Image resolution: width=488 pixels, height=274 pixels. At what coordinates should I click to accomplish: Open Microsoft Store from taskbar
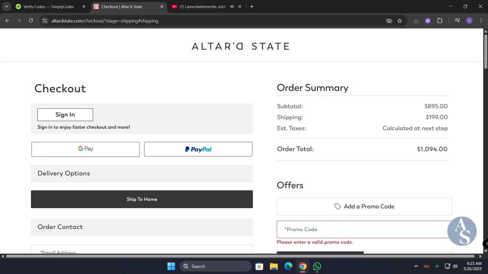(259, 266)
